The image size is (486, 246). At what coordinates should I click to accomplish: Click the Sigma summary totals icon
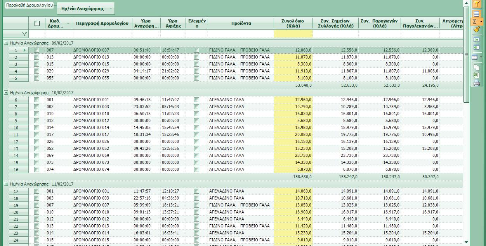474,22
